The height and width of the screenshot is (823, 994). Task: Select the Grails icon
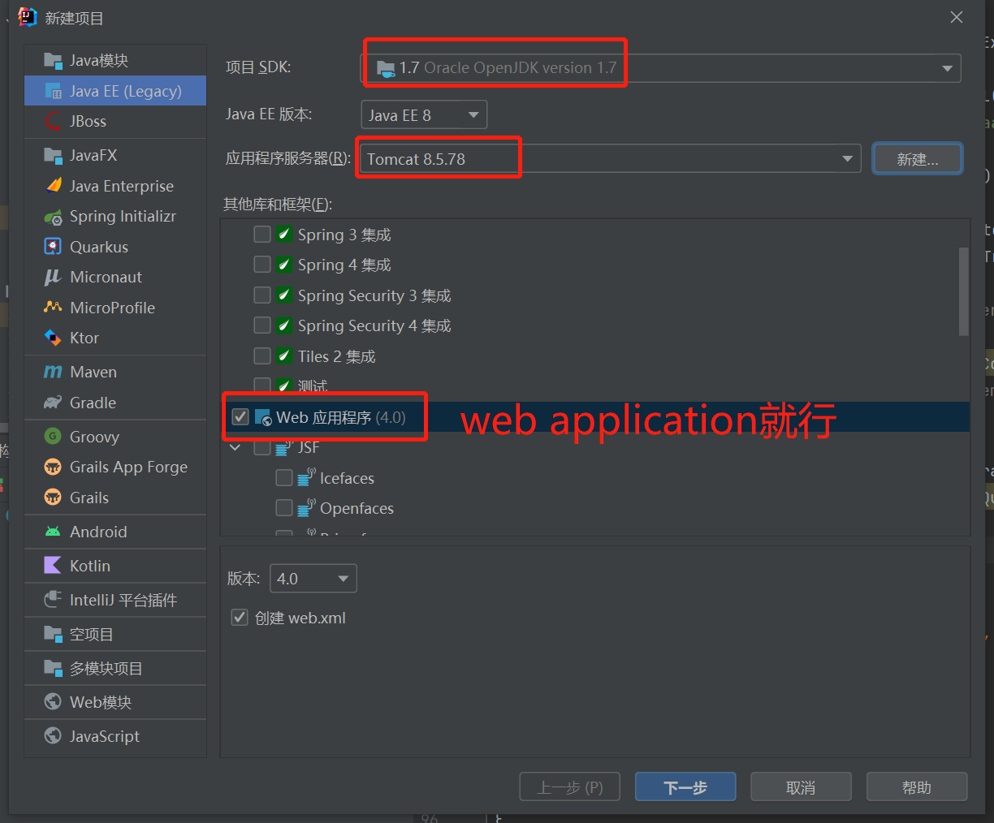click(53, 498)
